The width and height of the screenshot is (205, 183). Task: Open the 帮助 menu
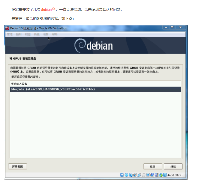pyautogui.click(x=55, y=34)
